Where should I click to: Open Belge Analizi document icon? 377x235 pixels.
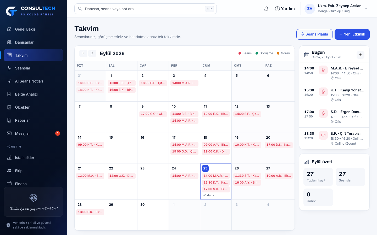point(9,94)
